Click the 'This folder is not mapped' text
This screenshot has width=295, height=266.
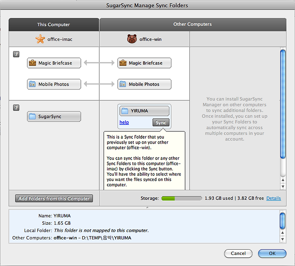[x=101, y=230]
